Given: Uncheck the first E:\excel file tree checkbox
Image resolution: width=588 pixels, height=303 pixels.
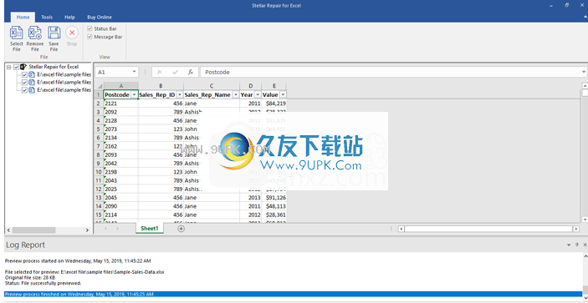Looking at the screenshot, I should click(25, 75).
